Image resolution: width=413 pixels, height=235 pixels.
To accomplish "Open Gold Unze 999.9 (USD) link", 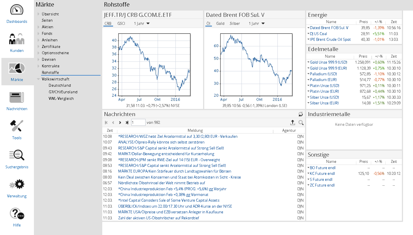I will click(328, 62).
